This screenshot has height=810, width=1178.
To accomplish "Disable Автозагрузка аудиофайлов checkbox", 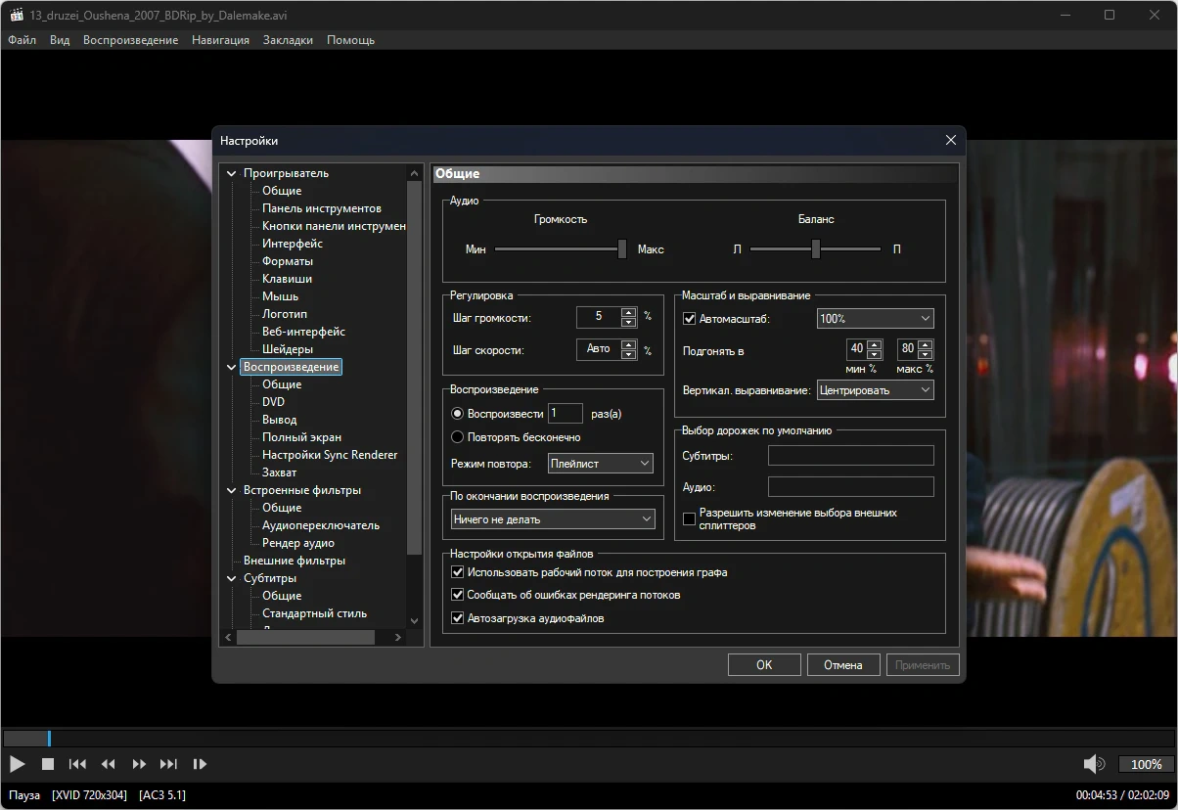I will tap(457, 618).
